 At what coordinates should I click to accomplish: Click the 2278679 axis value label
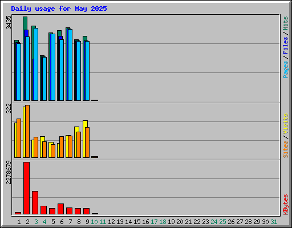tap(9, 173)
